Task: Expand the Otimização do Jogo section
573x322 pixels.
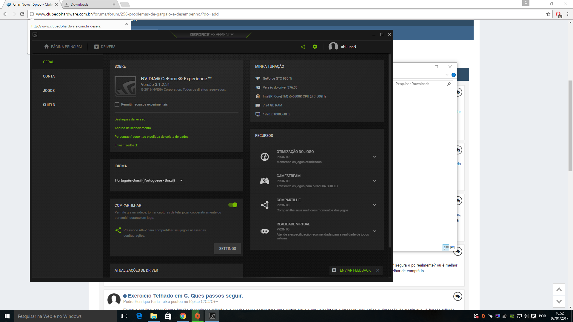Action: (x=375, y=157)
